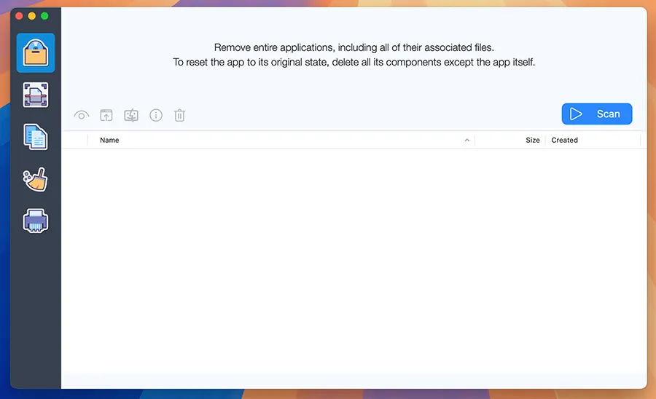
Task: Select the file scanner sidebar icon
Action: pos(35,95)
